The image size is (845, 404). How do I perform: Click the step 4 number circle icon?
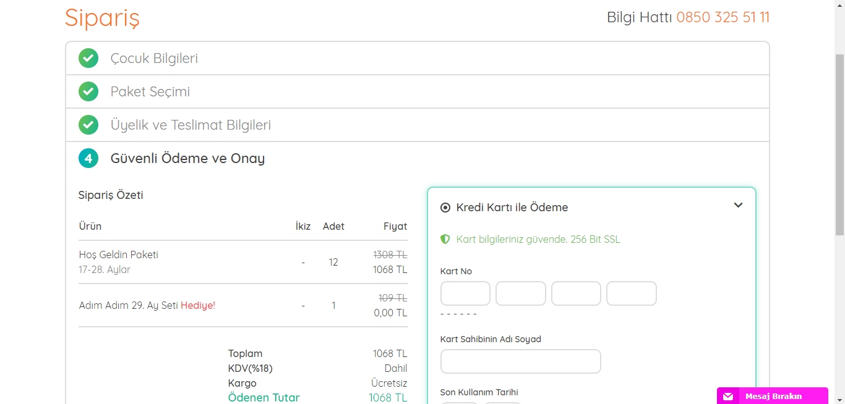click(x=88, y=159)
